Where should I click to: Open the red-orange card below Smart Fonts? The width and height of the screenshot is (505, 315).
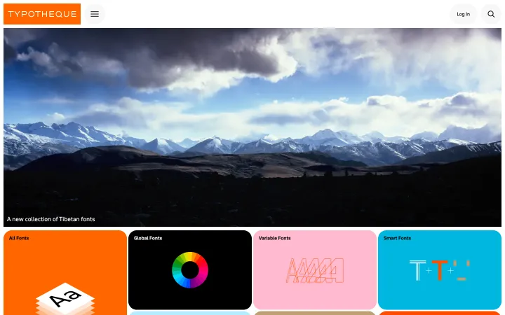click(x=440, y=313)
